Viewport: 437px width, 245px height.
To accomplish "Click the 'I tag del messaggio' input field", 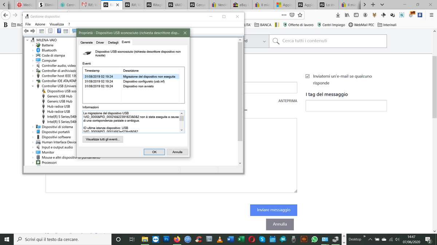I will click(346, 106).
